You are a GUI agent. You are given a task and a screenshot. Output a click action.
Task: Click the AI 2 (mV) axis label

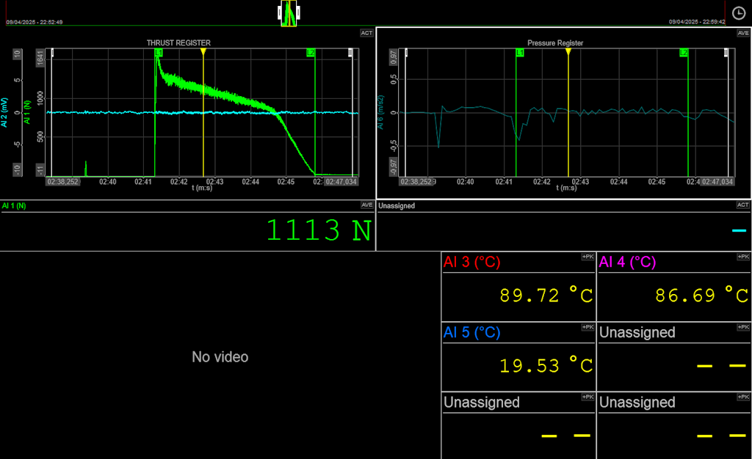pyautogui.click(x=4, y=112)
